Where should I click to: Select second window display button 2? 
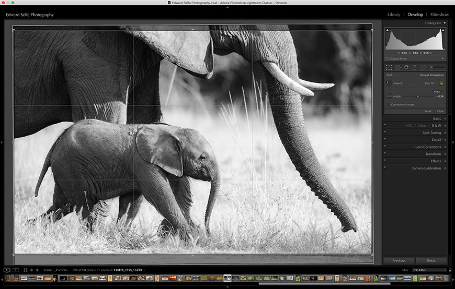click(x=16, y=270)
